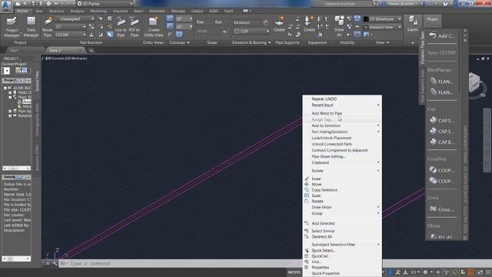Run the PCF to Pipe command
492x277 pixels.
click(x=135, y=27)
